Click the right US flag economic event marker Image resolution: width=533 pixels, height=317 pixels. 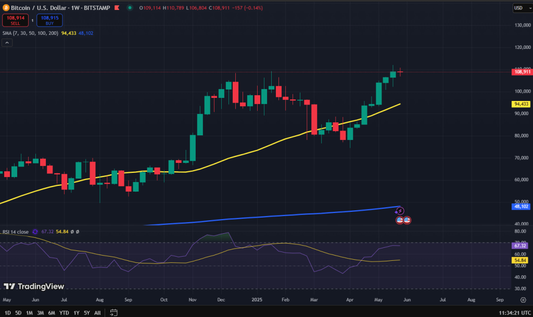point(407,220)
